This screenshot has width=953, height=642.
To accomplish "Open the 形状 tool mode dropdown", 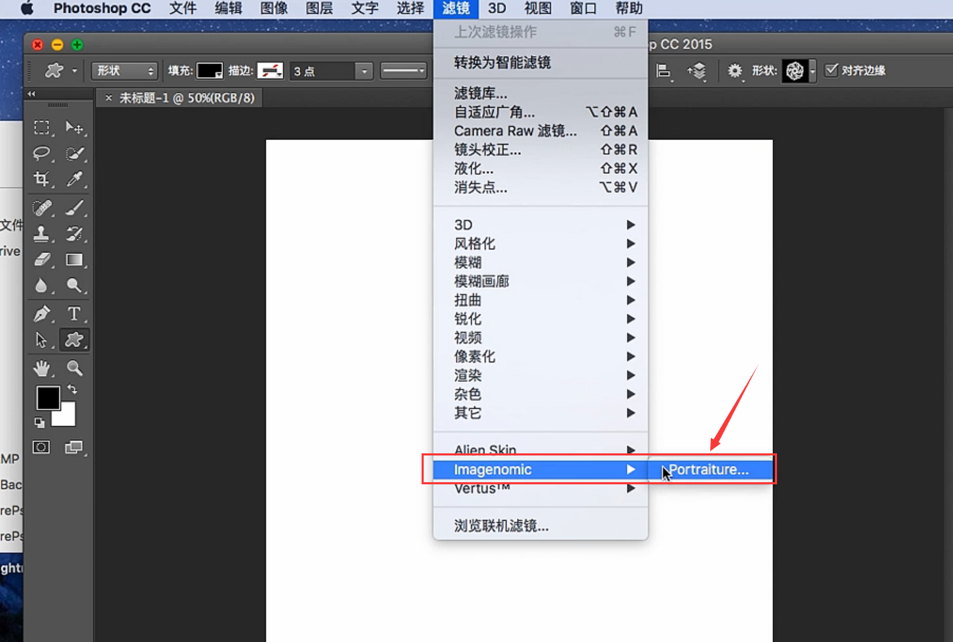I will pos(124,70).
